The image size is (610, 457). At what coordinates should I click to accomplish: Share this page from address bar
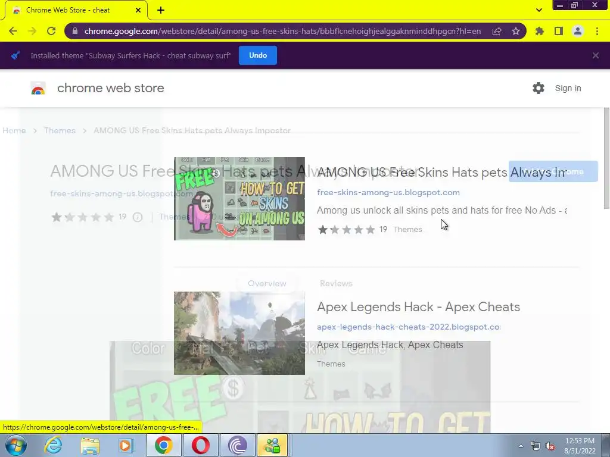(x=497, y=31)
